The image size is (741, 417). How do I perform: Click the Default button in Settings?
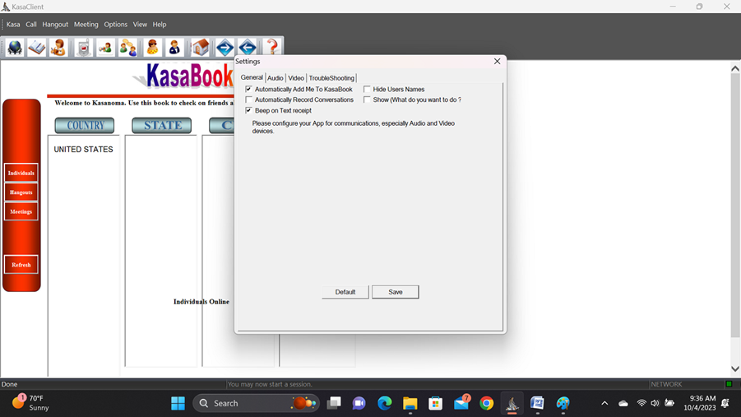pyautogui.click(x=345, y=292)
